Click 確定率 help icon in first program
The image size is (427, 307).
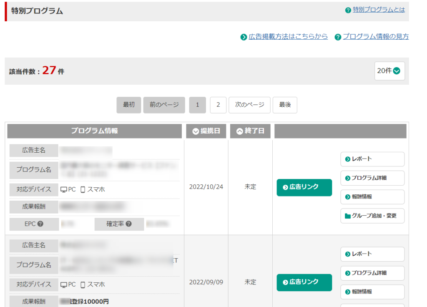point(129,224)
